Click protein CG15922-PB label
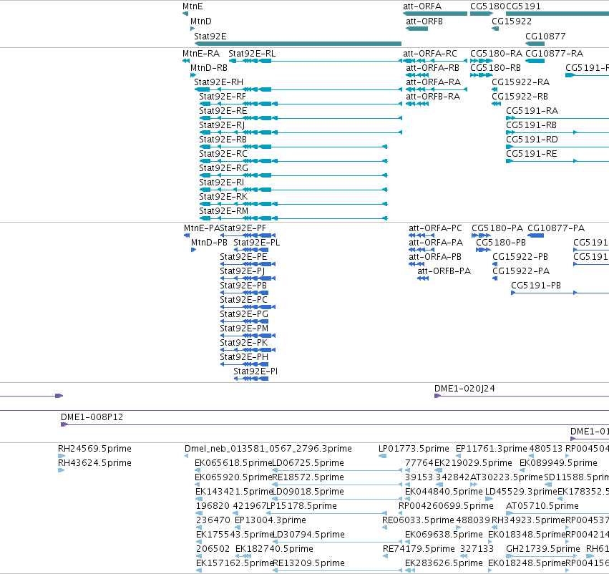 point(520,257)
